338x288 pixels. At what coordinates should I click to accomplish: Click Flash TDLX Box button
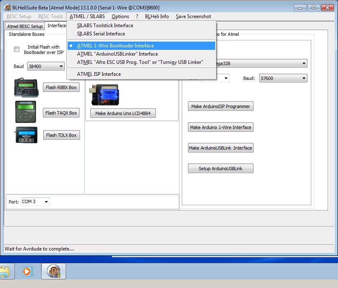[61, 135]
